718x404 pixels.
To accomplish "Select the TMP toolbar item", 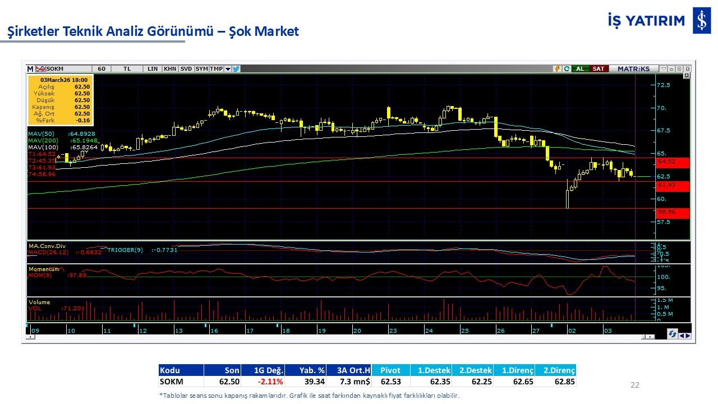I will pyautogui.click(x=216, y=68).
